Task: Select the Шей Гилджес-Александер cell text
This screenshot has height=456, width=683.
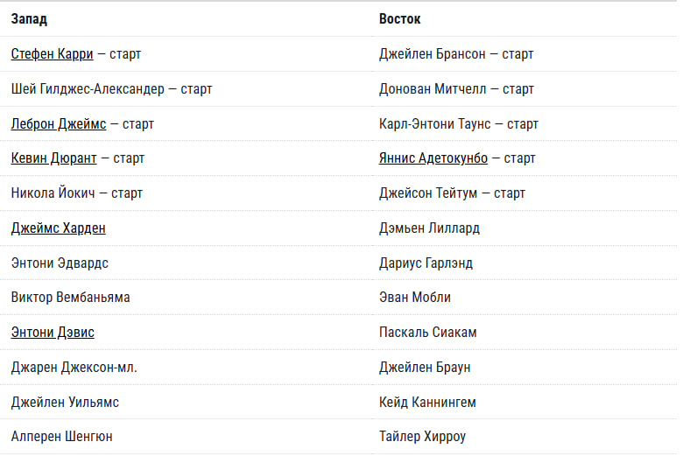Action: click(x=111, y=89)
